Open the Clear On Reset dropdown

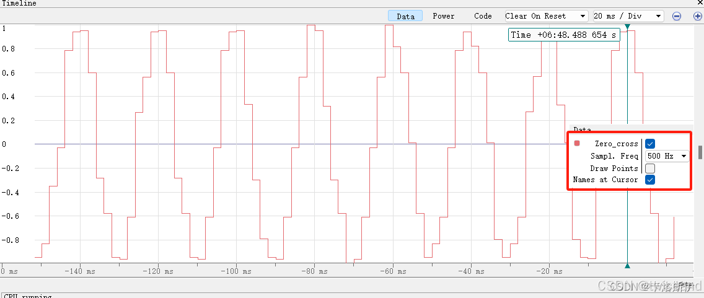tap(547, 16)
